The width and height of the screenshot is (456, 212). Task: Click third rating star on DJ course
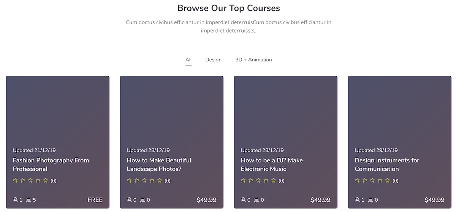click(258, 181)
